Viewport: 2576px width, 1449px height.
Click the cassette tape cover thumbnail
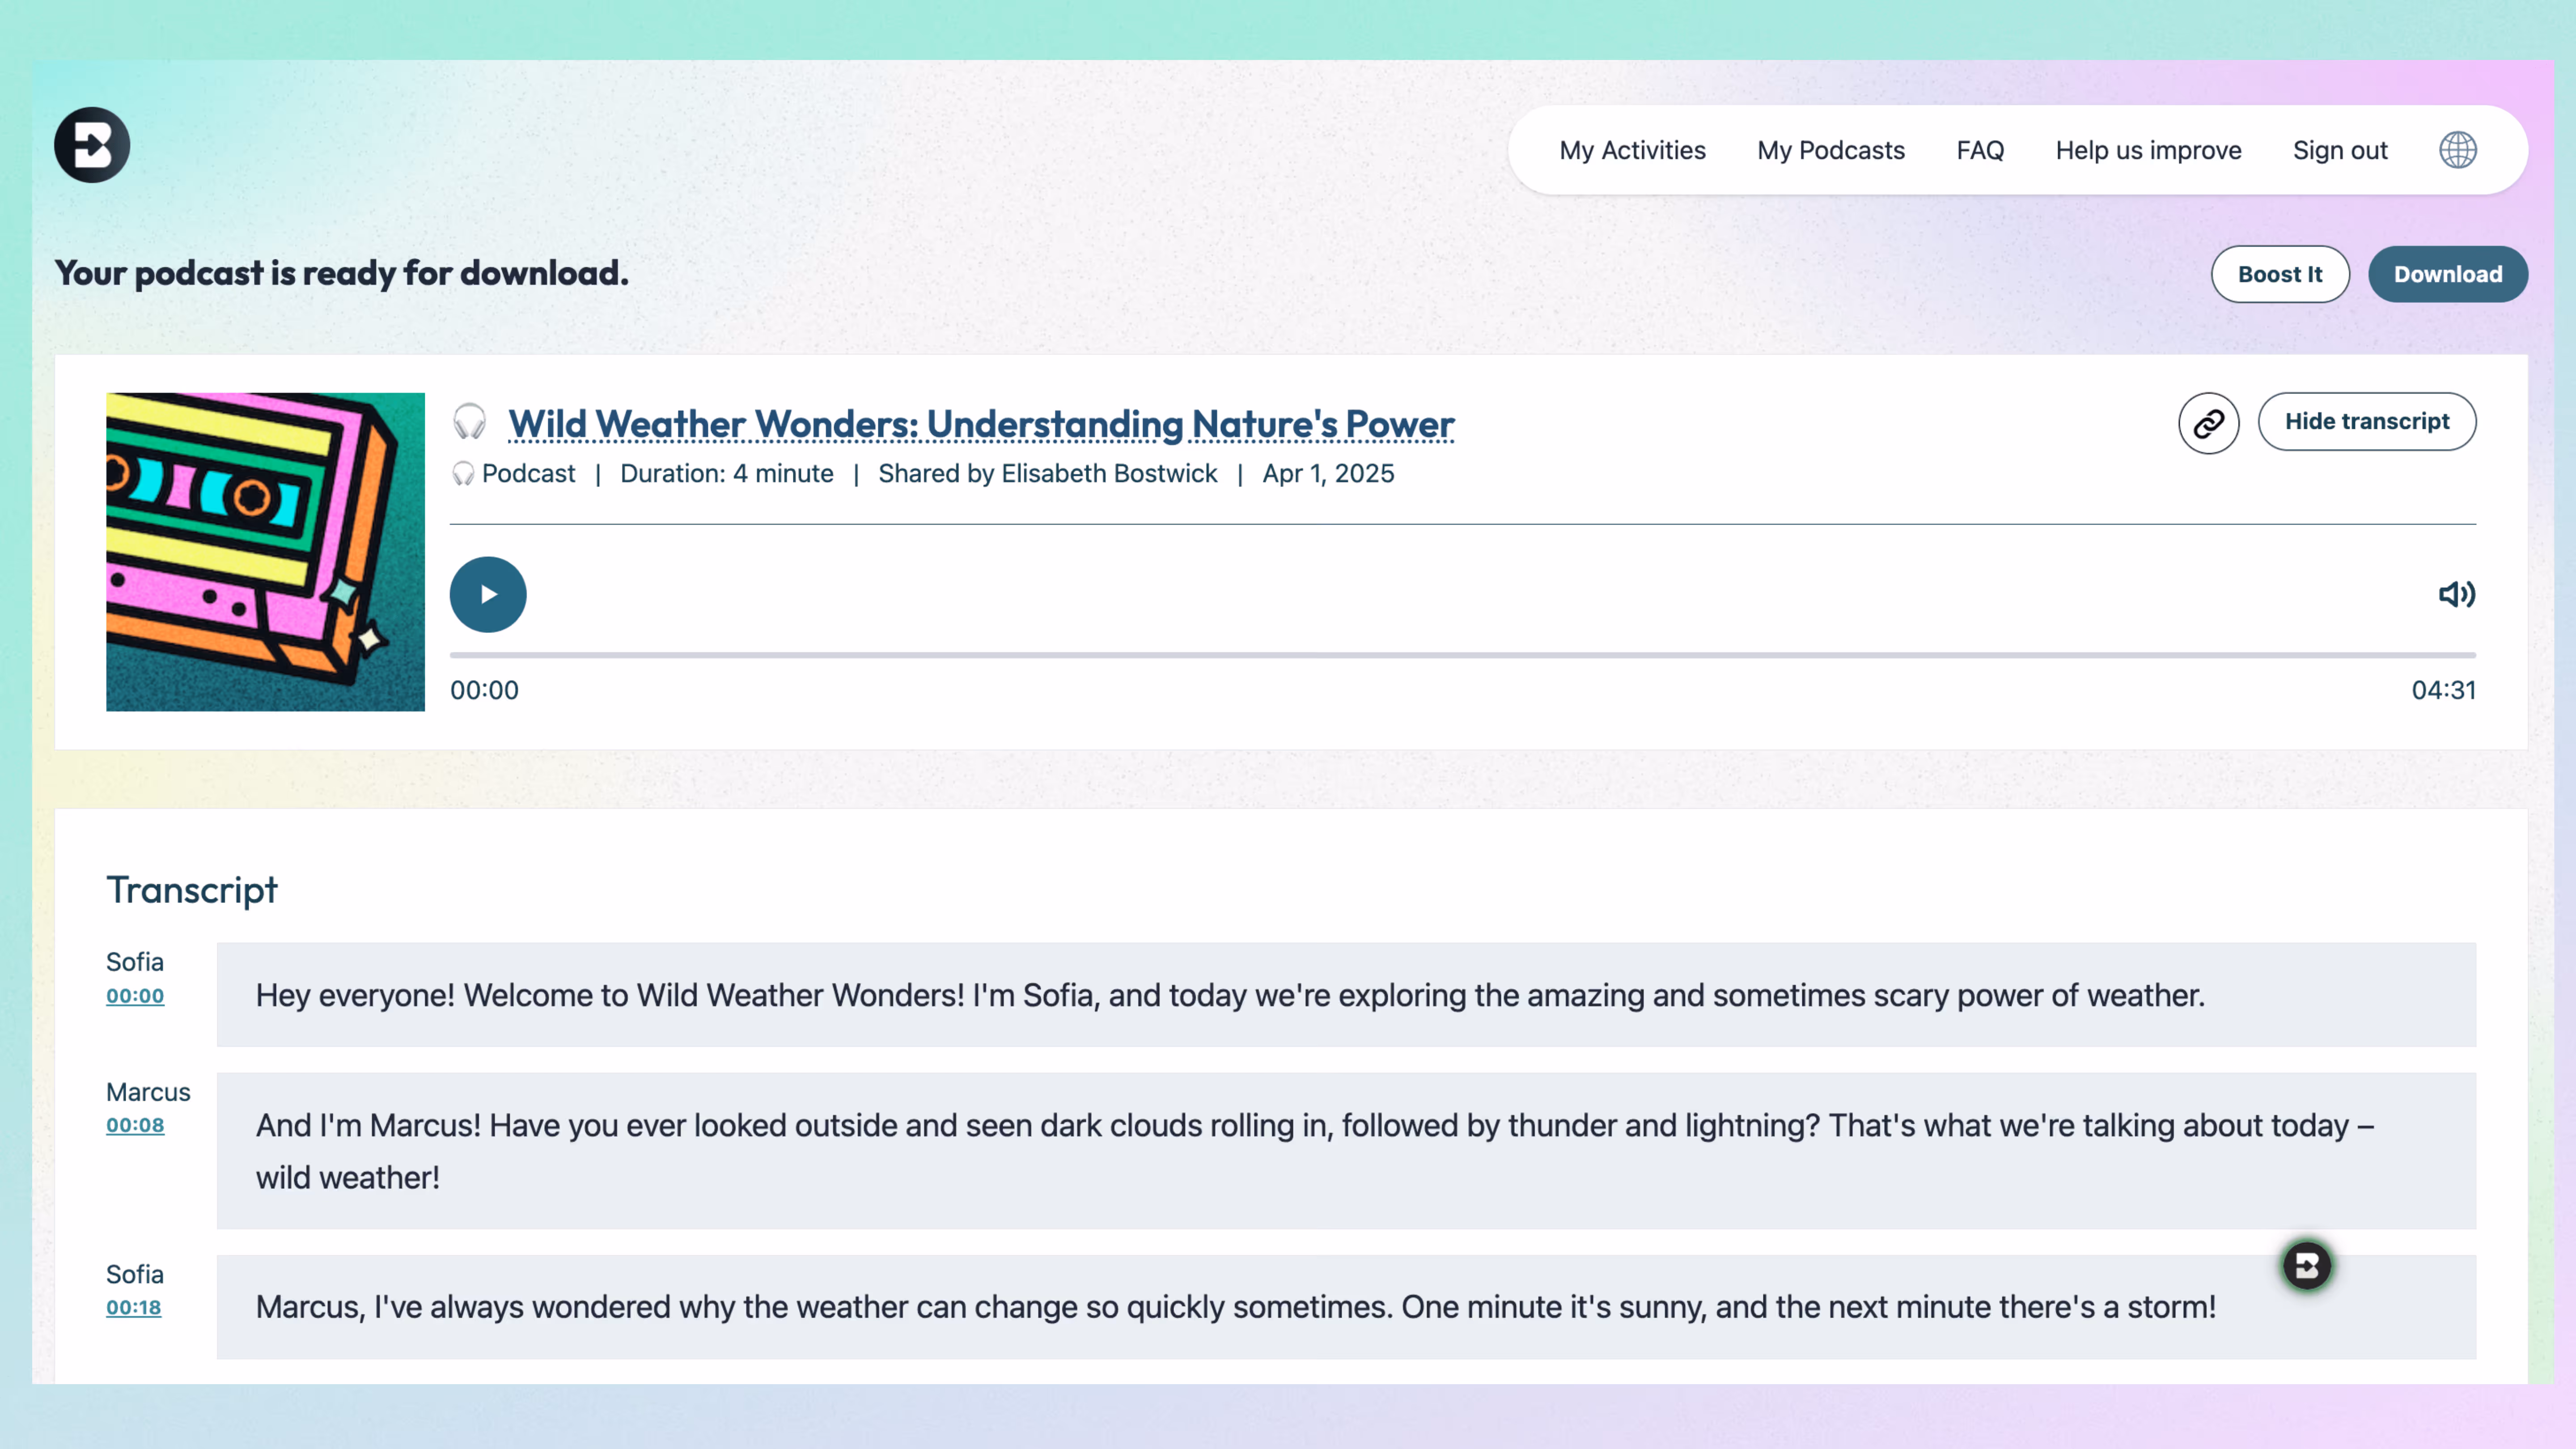(265, 551)
